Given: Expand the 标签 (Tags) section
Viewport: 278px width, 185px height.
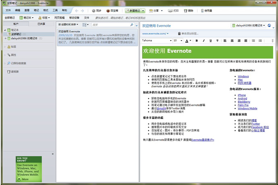Looking at the screenshot, I should point(14,47).
